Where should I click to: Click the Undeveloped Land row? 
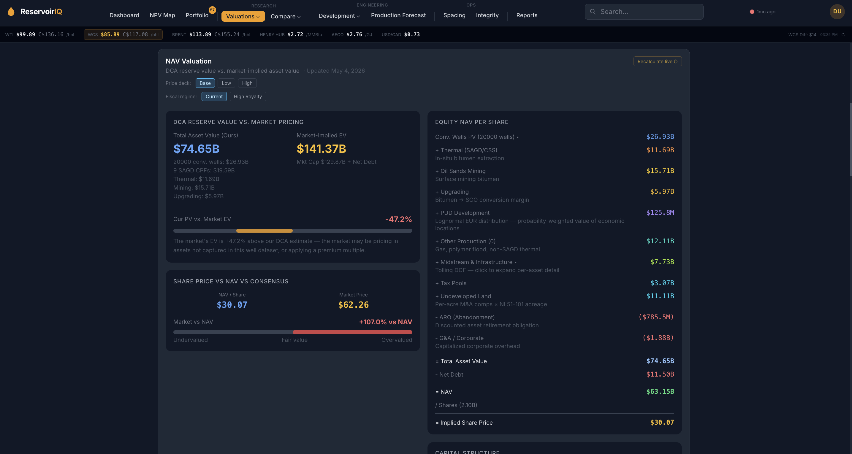[x=555, y=300]
